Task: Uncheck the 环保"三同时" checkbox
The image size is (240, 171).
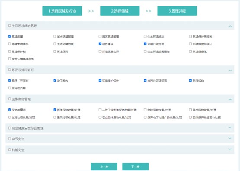Action: [x=10, y=81]
